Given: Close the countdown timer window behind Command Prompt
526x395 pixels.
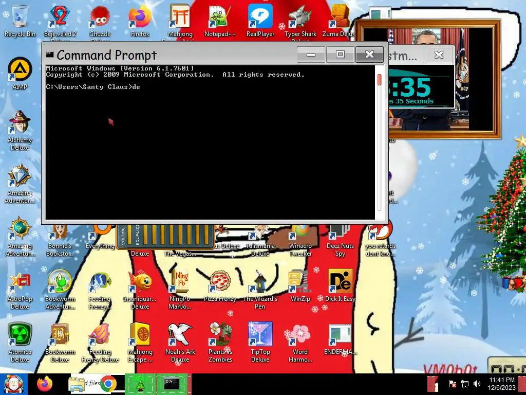Looking at the screenshot, I should click(x=439, y=55).
